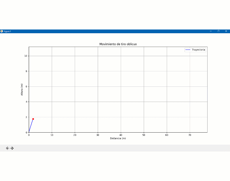Click the black line sample in legend

(188, 50)
